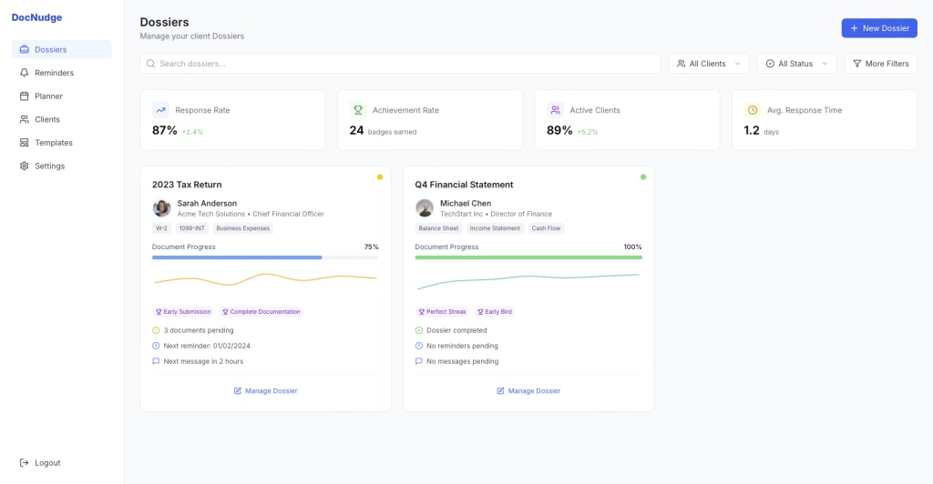933x484 pixels.
Task: Click the Achievement Rate trophy icon
Action: (x=358, y=110)
